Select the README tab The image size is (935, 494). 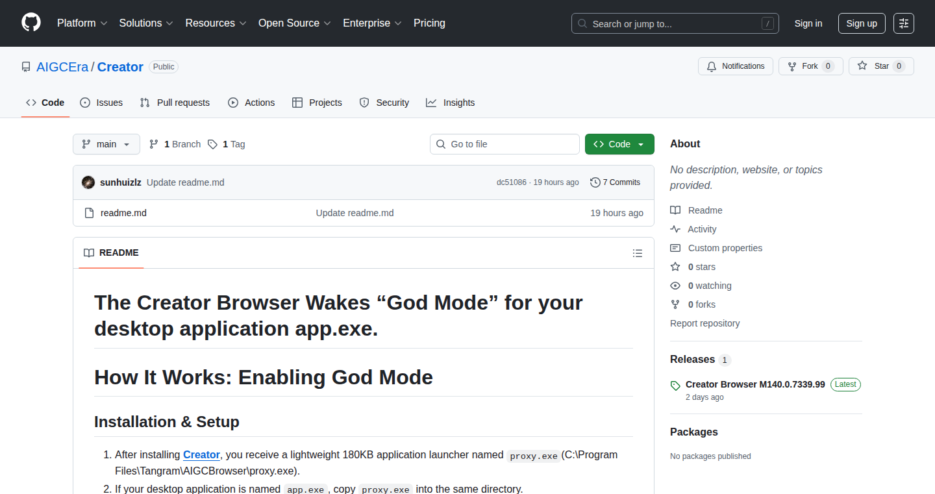tap(111, 253)
